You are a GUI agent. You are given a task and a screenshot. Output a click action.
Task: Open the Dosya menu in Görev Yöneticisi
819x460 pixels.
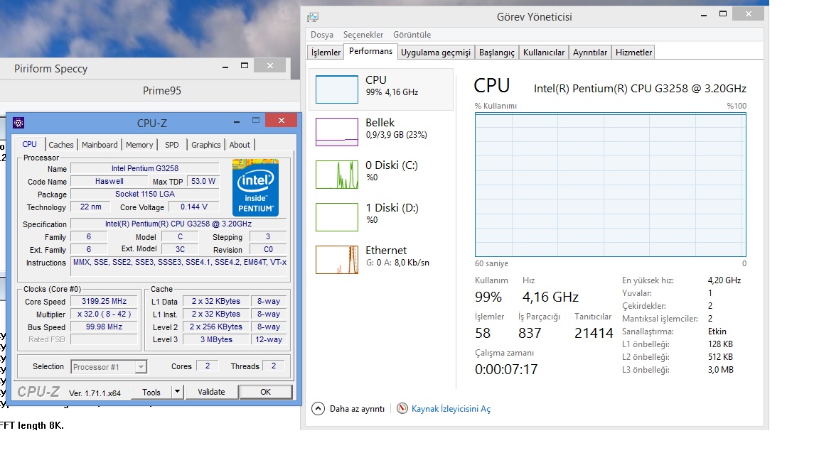coord(322,34)
